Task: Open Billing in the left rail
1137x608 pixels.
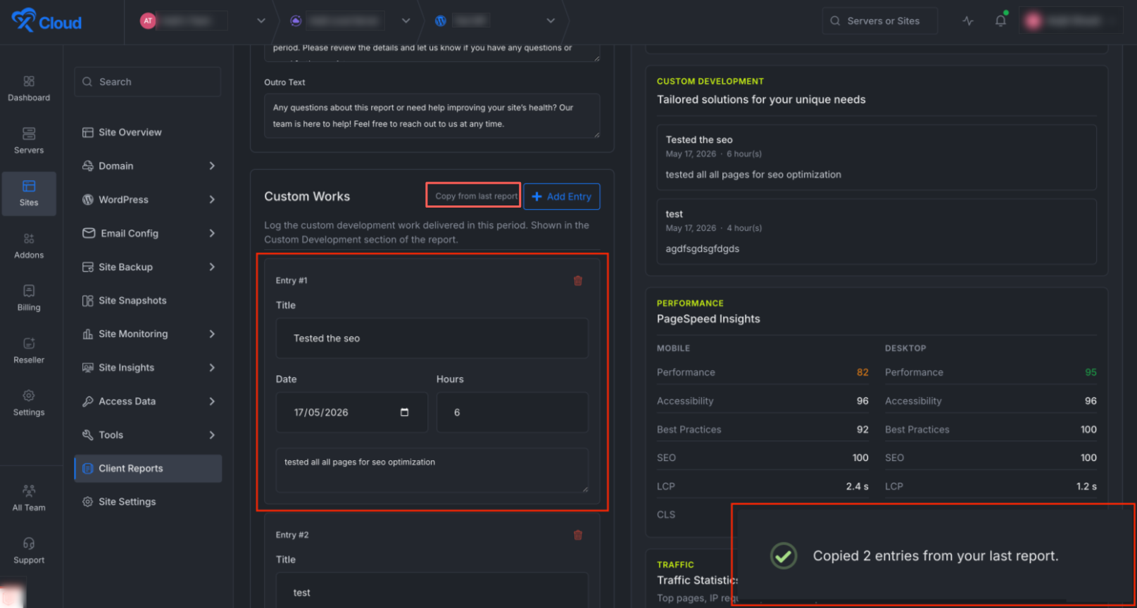Action: click(29, 298)
